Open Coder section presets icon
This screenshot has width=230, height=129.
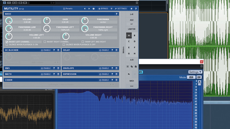pyautogui.click(x=116, y=80)
